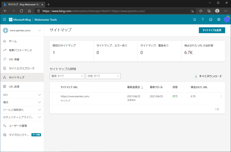Click the 既知のサイトマップ summary card
231x152 pixels.
(72, 51)
